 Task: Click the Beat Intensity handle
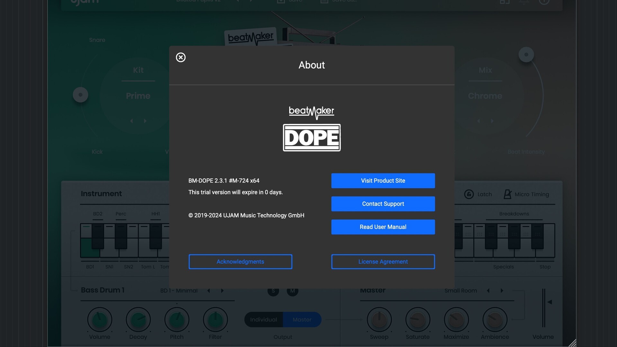tap(526, 55)
